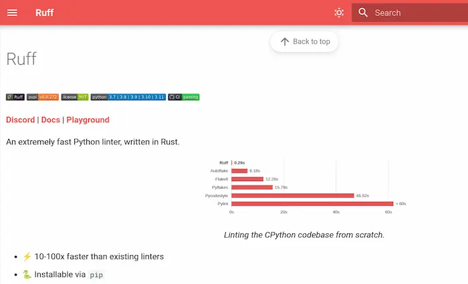Click the lightning bolt emoji bullet
The width and height of the screenshot is (468, 284).
(x=27, y=257)
